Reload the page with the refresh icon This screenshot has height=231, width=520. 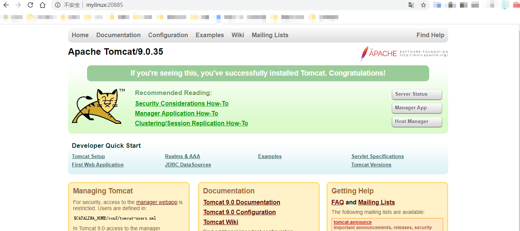coord(30,5)
